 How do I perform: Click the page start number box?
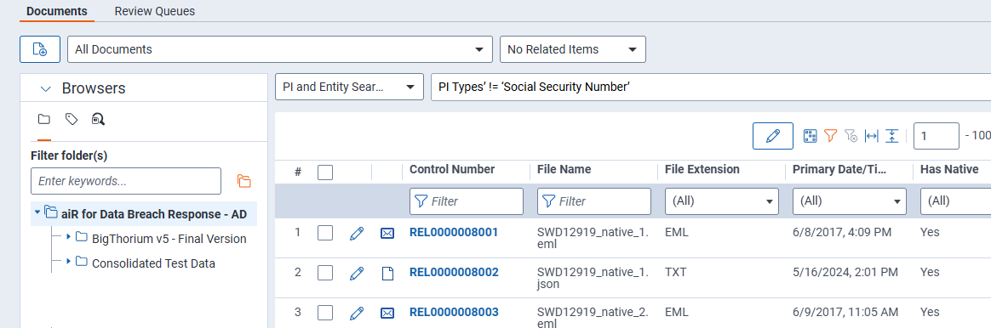point(936,136)
